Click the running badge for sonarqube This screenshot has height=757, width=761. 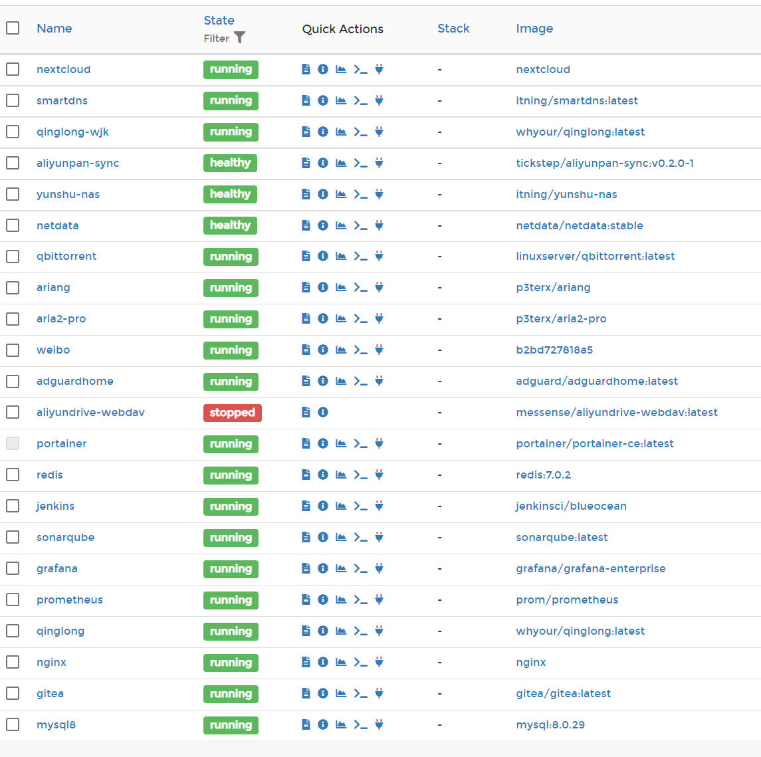coord(231,537)
